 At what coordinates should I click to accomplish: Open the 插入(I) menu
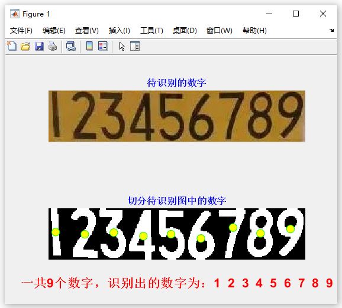tap(120, 31)
